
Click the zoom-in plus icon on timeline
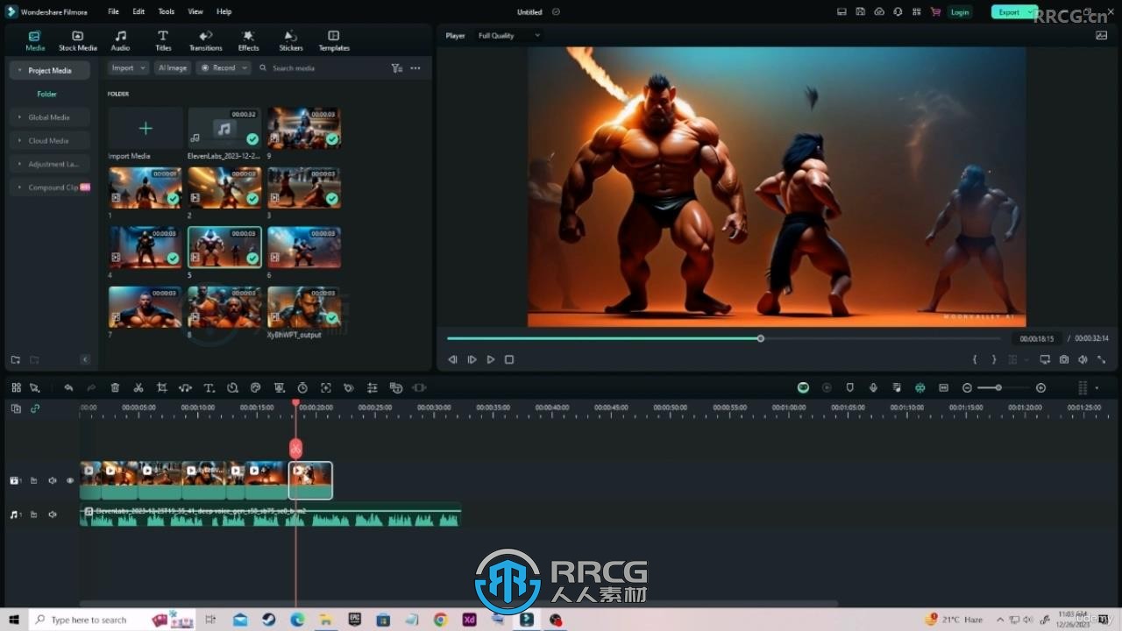pyautogui.click(x=1040, y=387)
